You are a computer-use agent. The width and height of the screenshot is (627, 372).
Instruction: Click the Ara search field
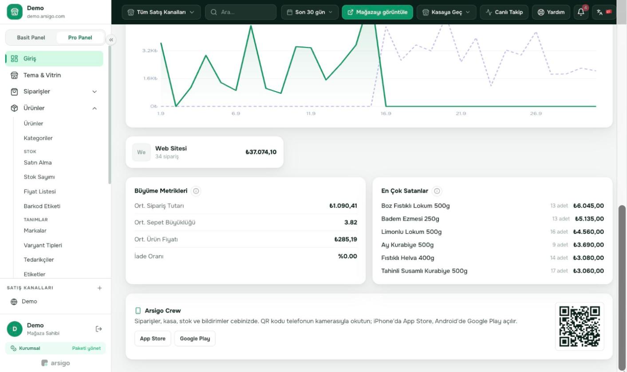(241, 12)
